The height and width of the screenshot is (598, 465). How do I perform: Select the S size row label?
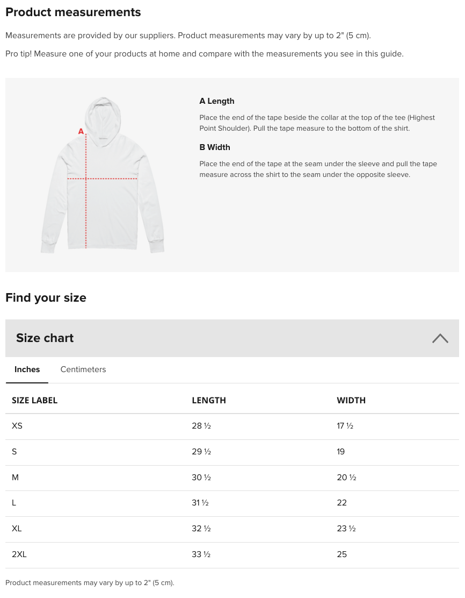coord(14,452)
